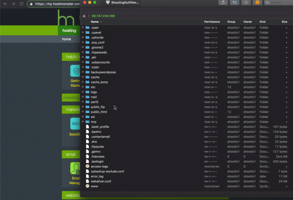Expand the public_html folder
This screenshot has width=293, height=200.
pyautogui.click(x=83, y=112)
